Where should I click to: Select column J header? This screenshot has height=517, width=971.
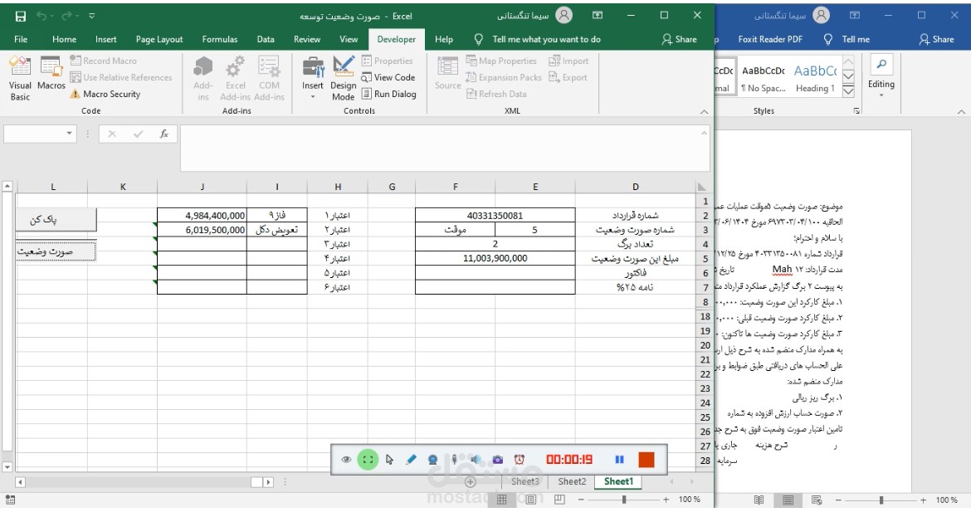202,187
